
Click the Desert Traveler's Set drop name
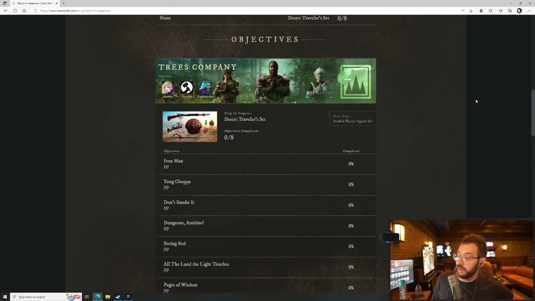(x=245, y=119)
